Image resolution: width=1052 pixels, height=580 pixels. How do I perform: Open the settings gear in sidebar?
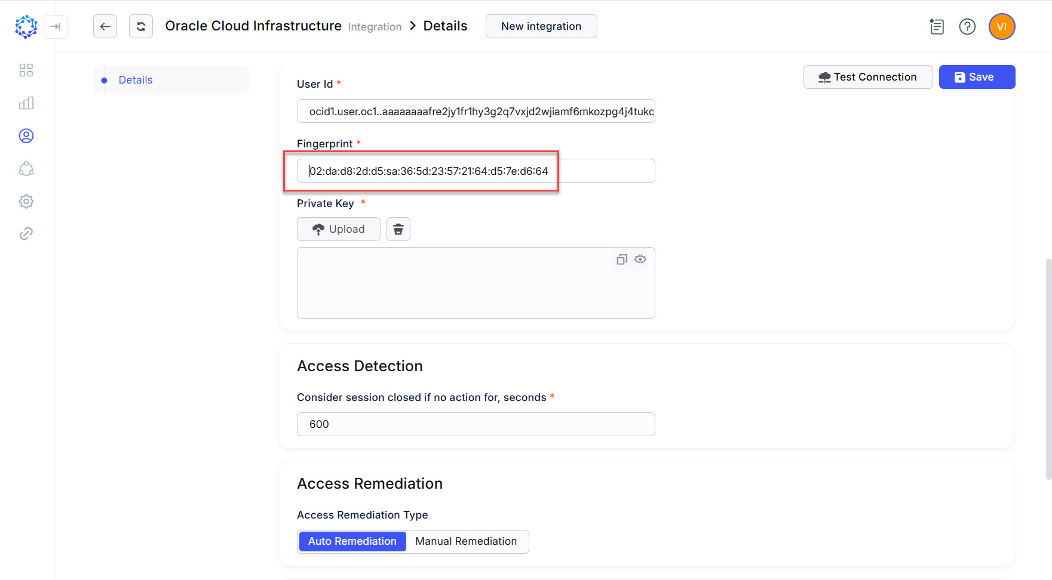(x=26, y=201)
